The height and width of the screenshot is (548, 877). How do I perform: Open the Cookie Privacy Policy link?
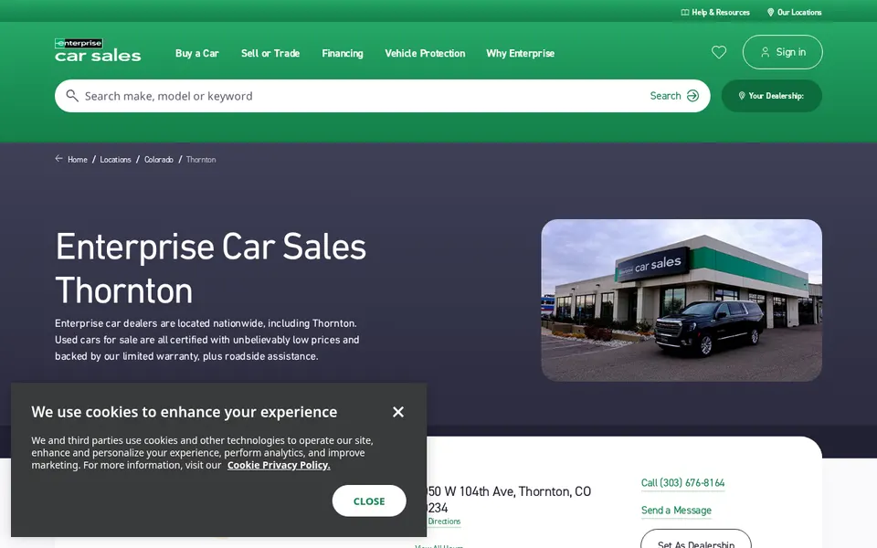click(x=279, y=465)
